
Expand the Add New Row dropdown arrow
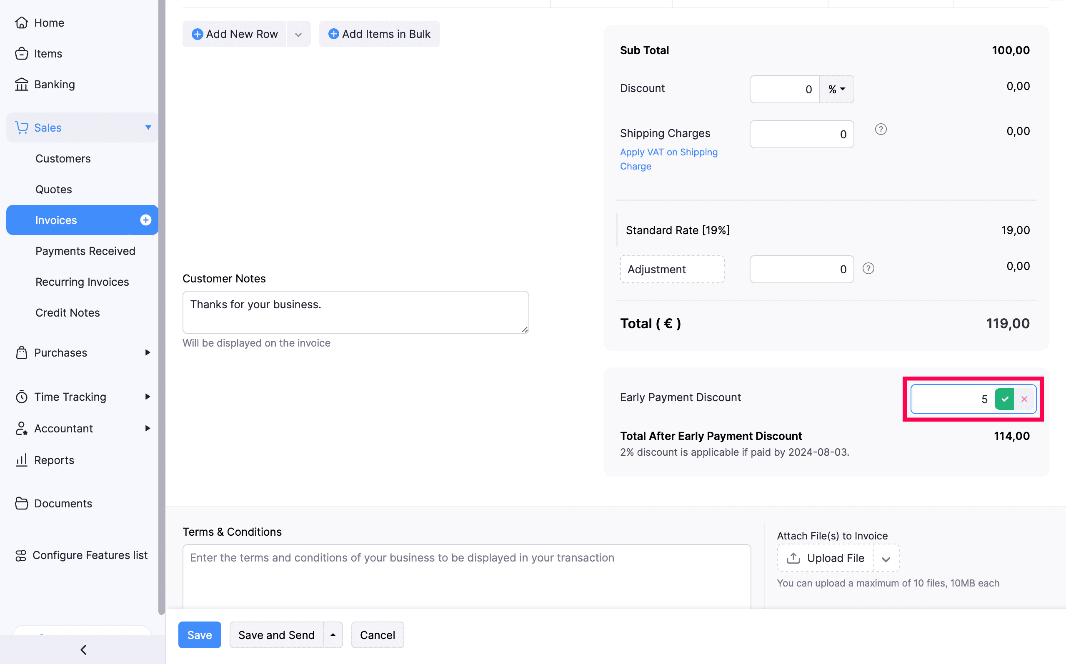(x=298, y=34)
